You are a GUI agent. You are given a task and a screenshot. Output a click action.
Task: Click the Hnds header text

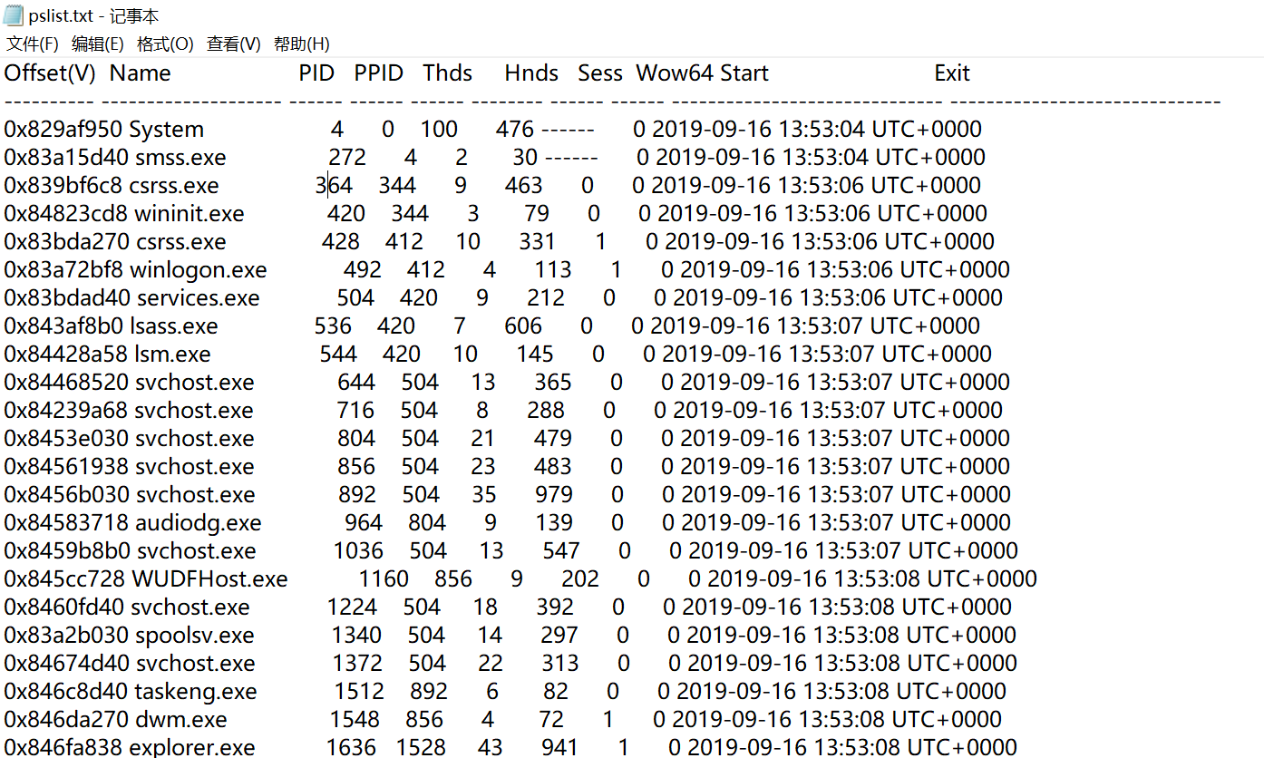[531, 73]
